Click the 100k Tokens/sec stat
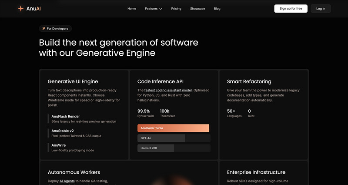Image resolution: width=348 pixels, height=185 pixels. [x=167, y=113]
